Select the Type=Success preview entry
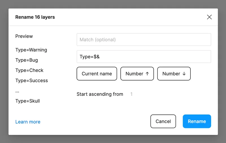This screenshot has width=226, height=143. coord(32,81)
